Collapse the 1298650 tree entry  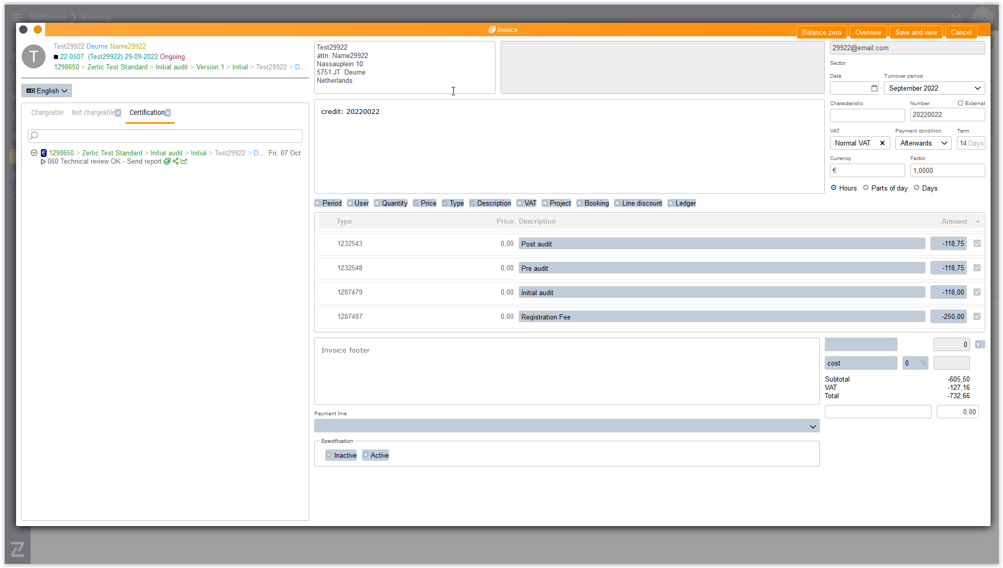[34, 153]
